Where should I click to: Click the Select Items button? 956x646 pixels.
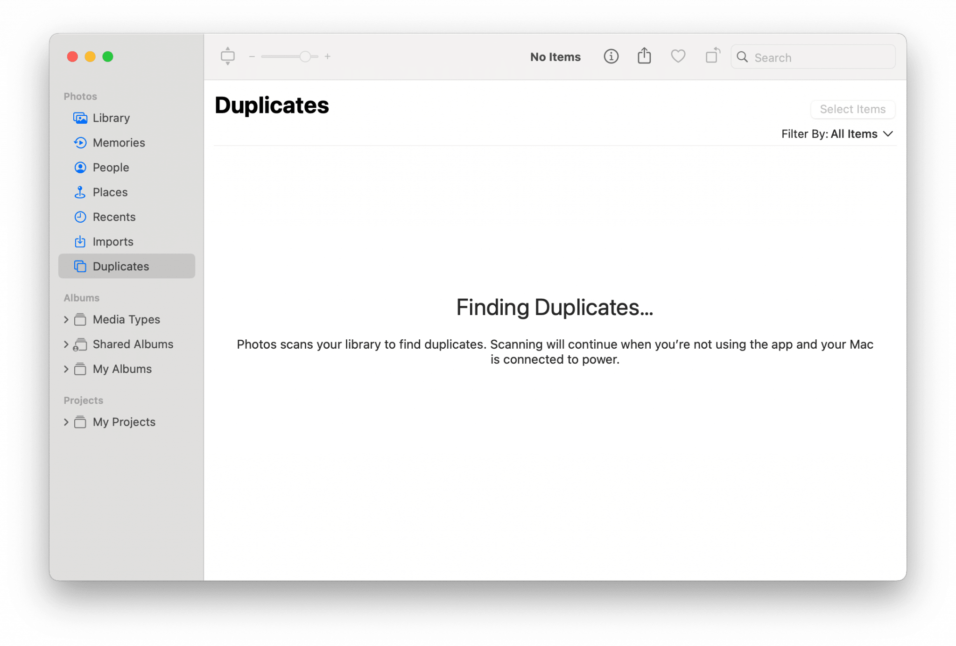coord(852,109)
